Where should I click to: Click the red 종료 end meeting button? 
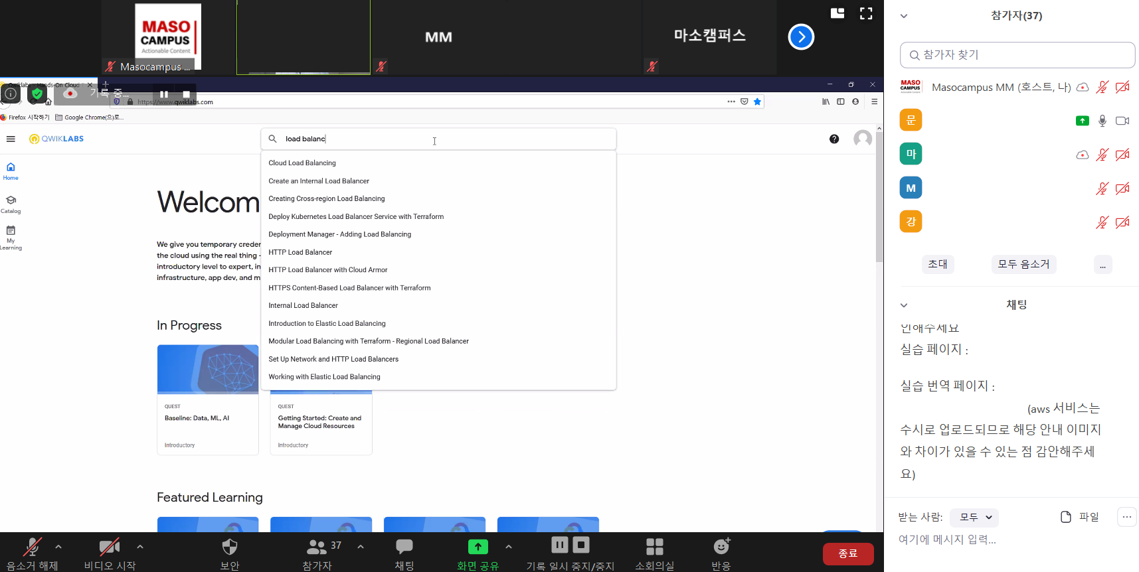point(847,553)
